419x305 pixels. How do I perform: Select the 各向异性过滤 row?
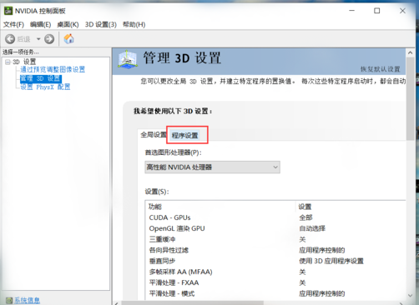coord(275,250)
